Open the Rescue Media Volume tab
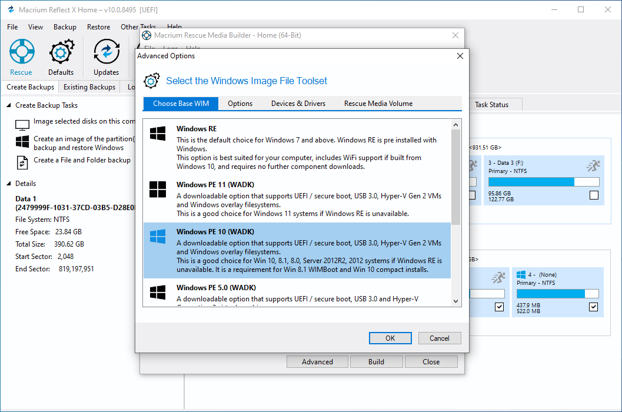Image resolution: width=622 pixels, height=412 pixels. pos(378,104)
